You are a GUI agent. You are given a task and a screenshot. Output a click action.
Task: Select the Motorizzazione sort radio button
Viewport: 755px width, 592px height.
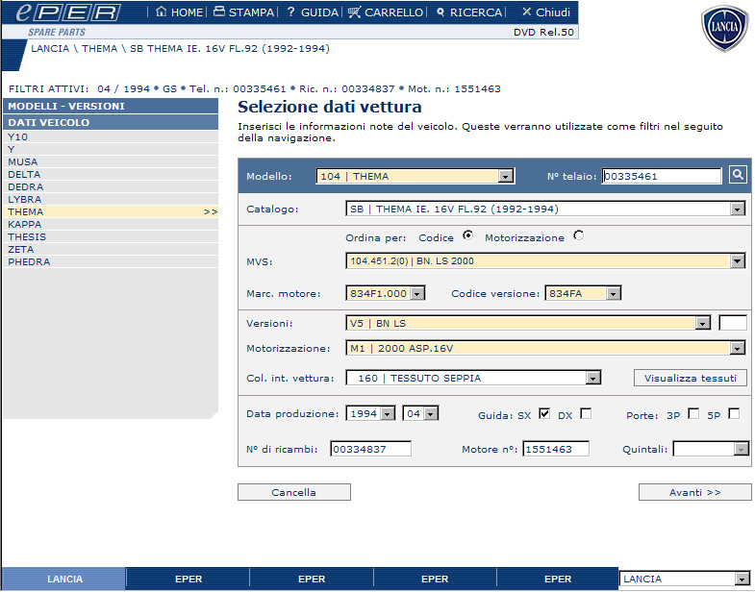[x=578, y=235]
